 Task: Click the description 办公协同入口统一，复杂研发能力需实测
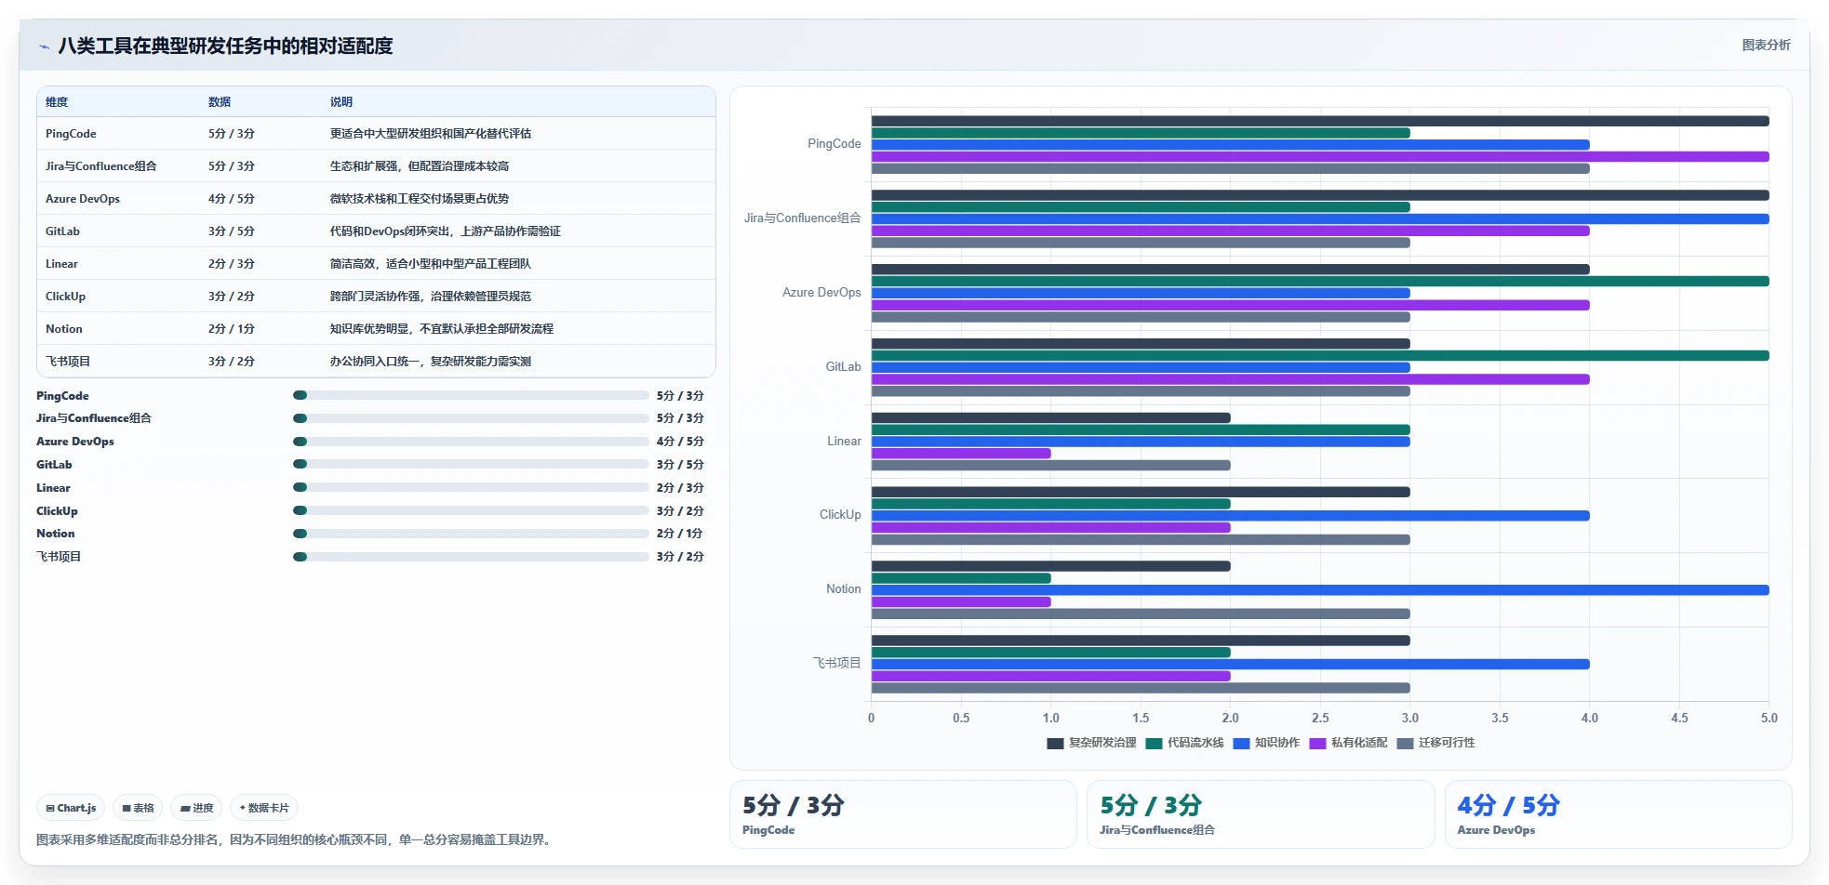pos(431,362)
